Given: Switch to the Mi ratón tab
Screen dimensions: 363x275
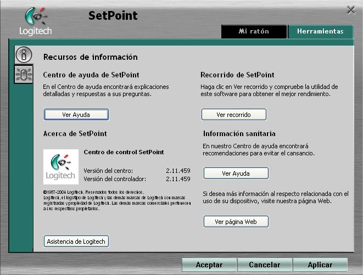Looking at the screenshot, I should click(254, 31).
